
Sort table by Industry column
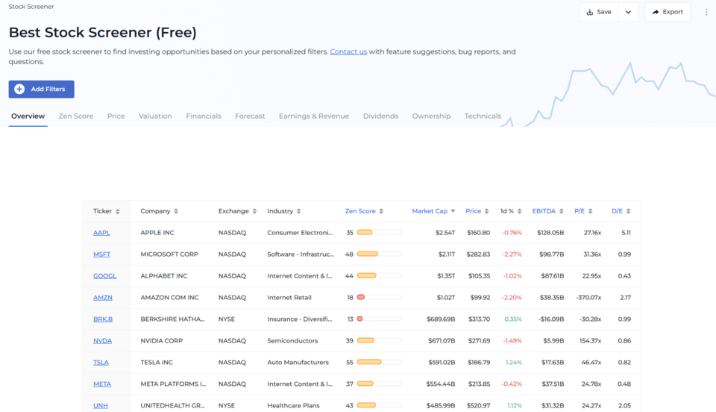click(x=284, y=211)
